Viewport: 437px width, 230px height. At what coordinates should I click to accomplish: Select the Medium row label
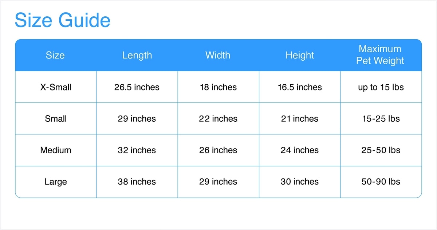pyautogui.click(x=56, y=150)
